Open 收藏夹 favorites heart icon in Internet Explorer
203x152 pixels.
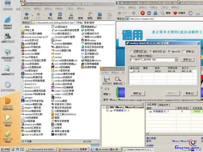pos(175,13)
